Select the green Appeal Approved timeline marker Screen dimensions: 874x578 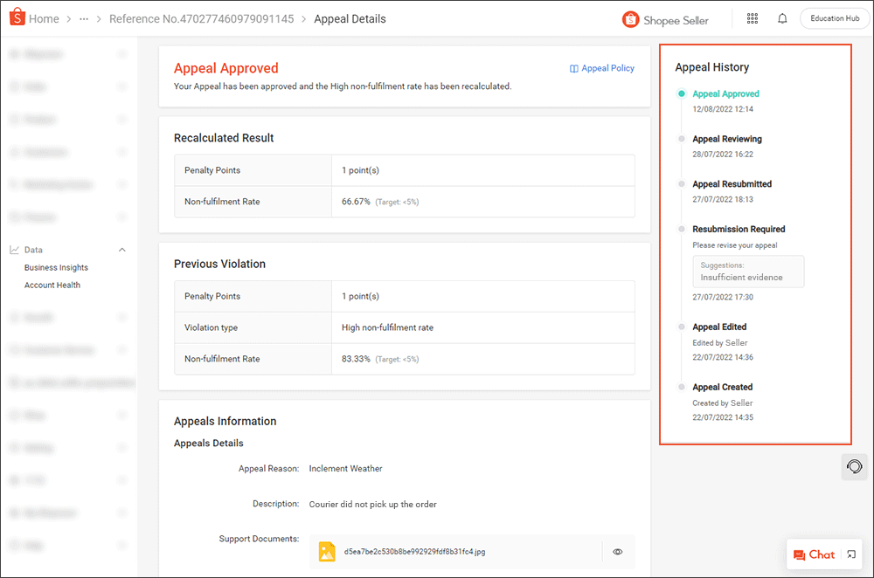coord(682,93)
